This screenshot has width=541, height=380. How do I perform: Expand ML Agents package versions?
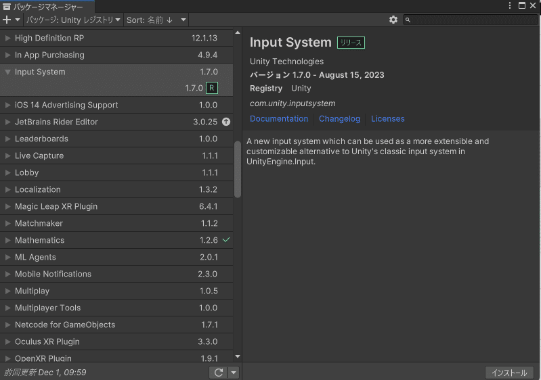pyautogui.click(x=7, y=257)
